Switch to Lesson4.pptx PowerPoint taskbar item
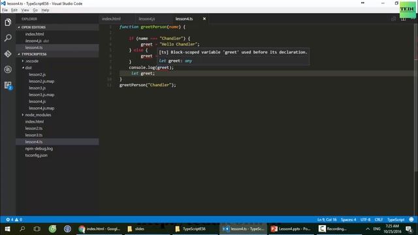 (291, 229)
